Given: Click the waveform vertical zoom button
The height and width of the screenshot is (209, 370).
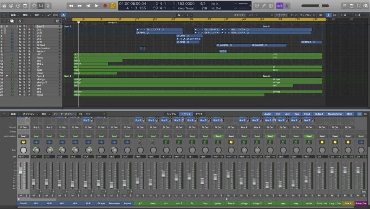Looking at the screenshot, I should pyautogui.click(x=321, y=15).
